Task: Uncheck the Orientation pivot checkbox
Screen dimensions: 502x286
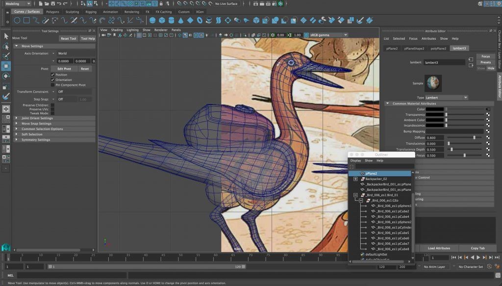Action: (x=52, y=79)
